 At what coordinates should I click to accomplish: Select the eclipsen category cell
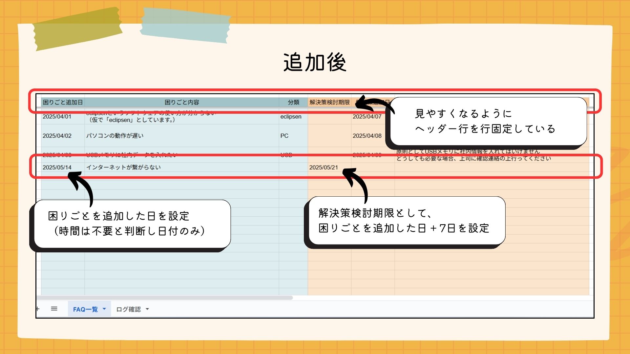[291, 117]
